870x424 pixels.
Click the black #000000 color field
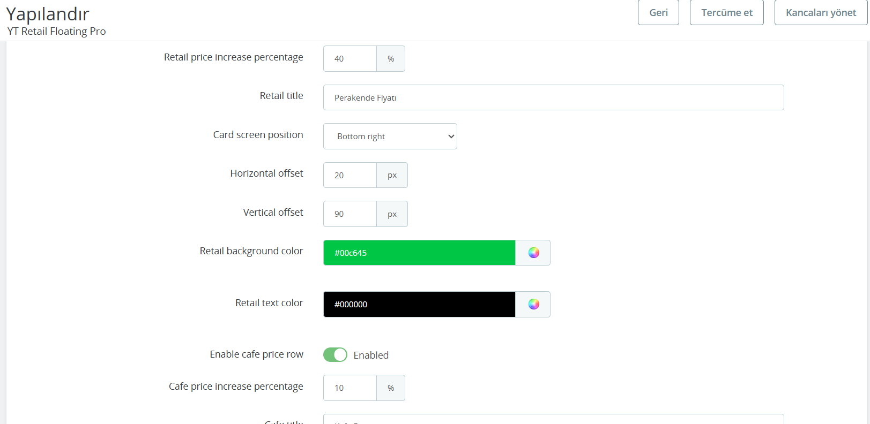coord(419,304)
